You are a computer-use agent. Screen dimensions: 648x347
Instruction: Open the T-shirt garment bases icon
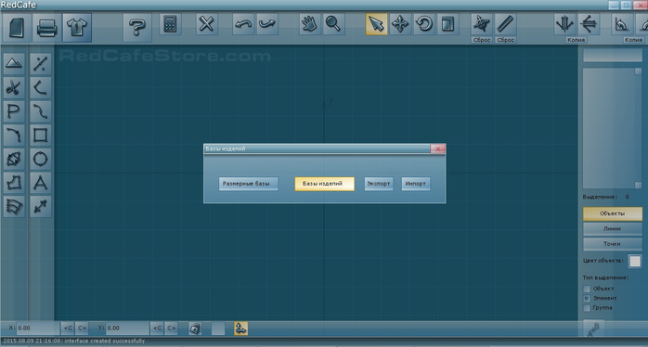[77, 28]
